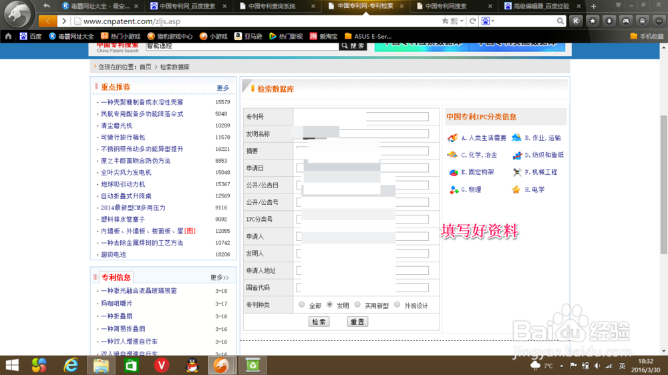Screen dimensions: 668x375
Task: Click the search magnifier icon in browser search box
Action: (x=560, y=21)
